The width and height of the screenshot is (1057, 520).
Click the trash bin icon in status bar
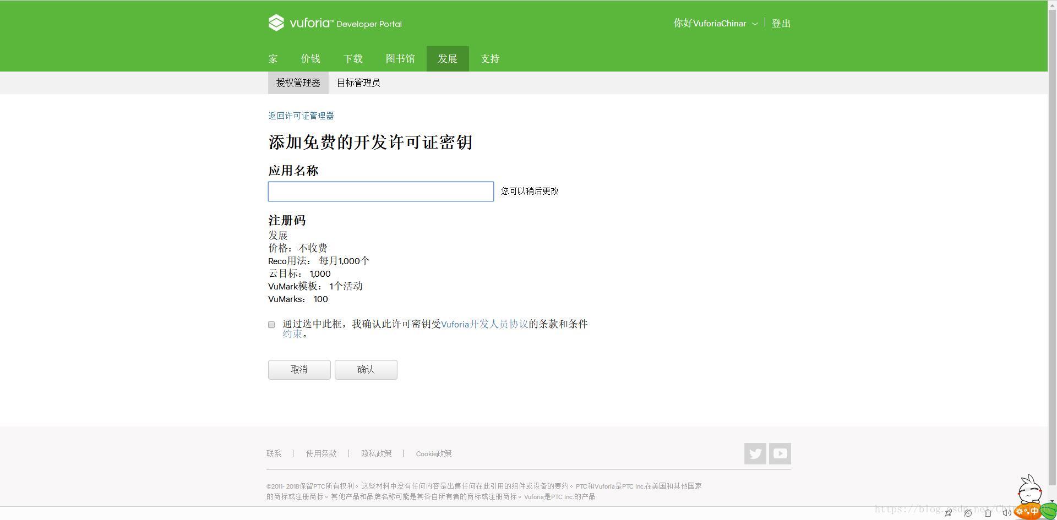coord(988,513)
